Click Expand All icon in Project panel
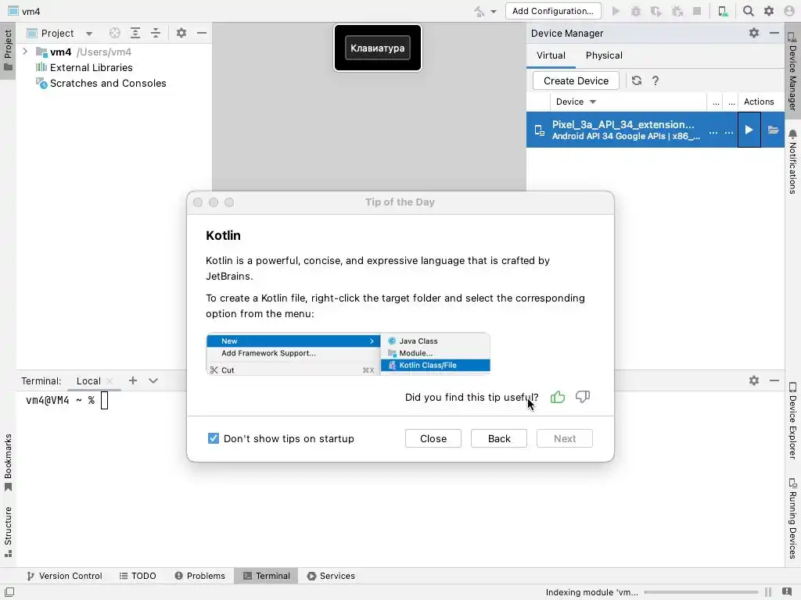Image resolution: width=801 pixels, height=600 pixels. 135,33
